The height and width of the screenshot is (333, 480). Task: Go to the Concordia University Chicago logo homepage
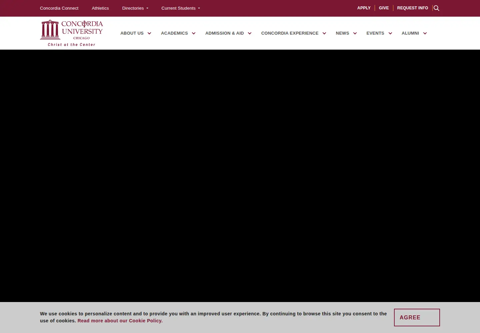pyautogui.click(x=72, y=33)
